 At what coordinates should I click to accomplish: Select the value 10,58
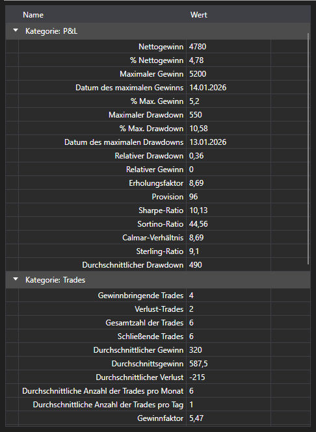click(198, 129)
